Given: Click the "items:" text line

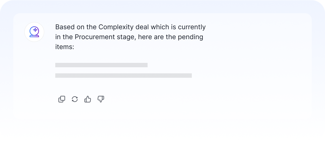Looking at the screenshot, I should [x=65, y=47].
